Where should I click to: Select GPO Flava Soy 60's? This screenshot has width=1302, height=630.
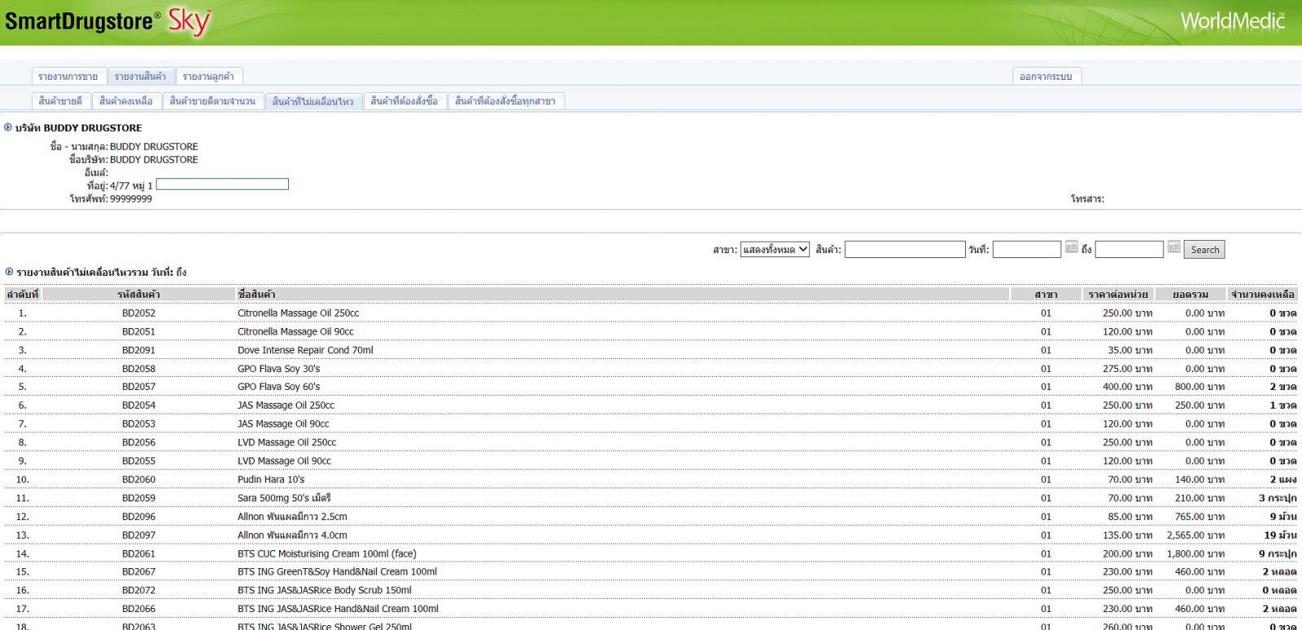coord(278,387)
